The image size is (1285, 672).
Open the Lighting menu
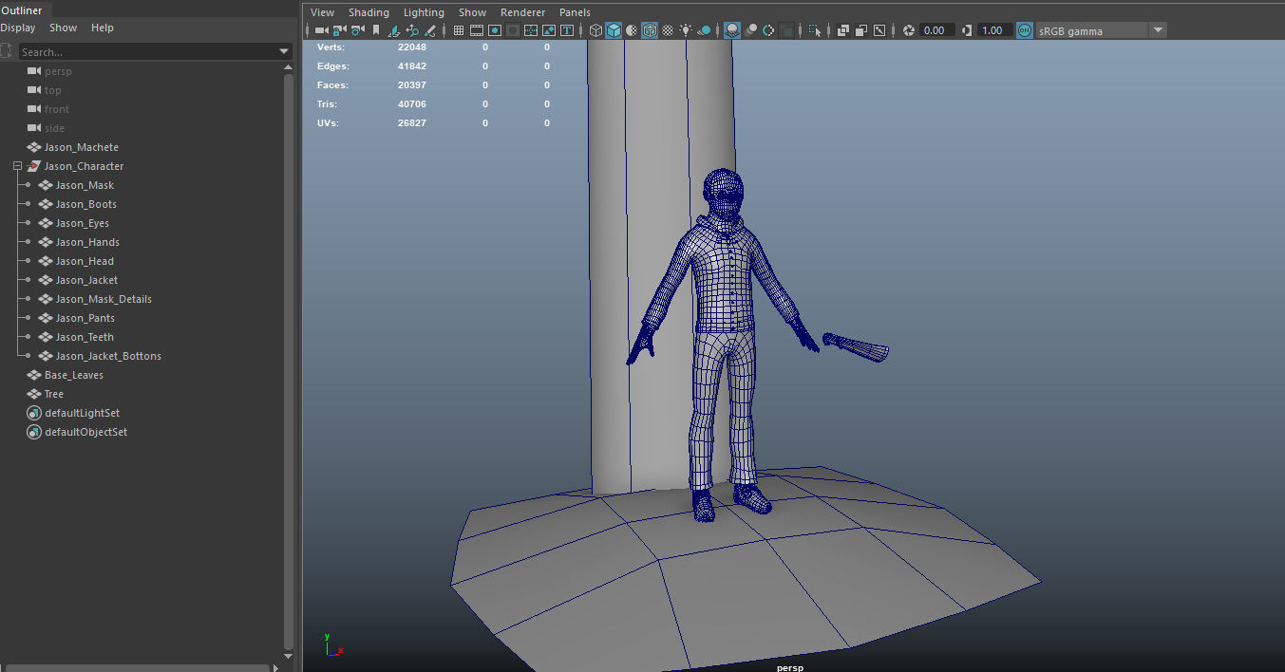pos(424,12)
